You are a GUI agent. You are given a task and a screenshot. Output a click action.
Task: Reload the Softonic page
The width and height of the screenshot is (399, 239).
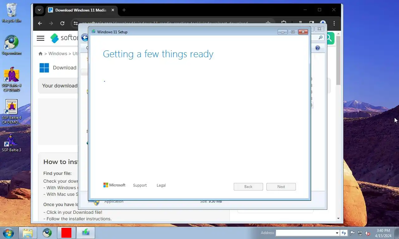tap(62, 23)
